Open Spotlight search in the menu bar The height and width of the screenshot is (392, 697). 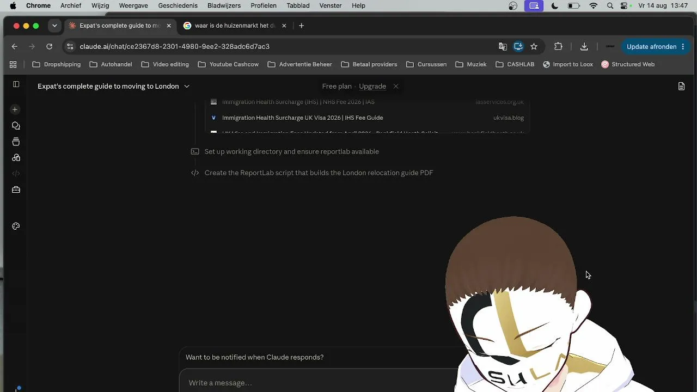(610, 5)
